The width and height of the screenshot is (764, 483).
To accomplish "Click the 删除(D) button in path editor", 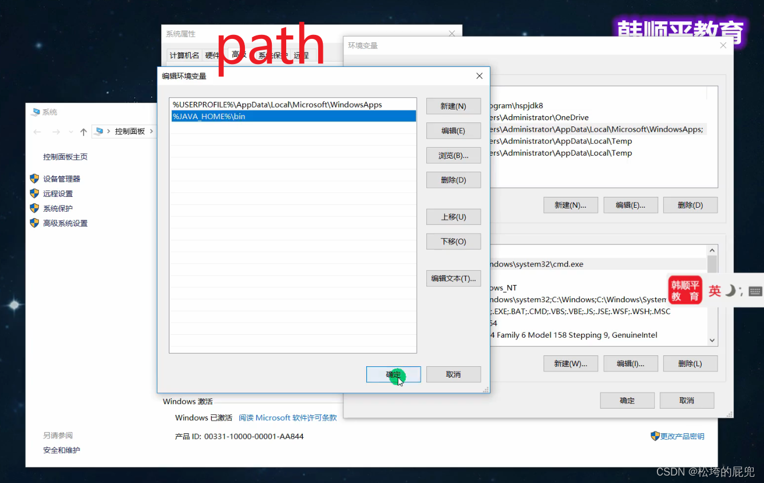I will click(453, 180).
